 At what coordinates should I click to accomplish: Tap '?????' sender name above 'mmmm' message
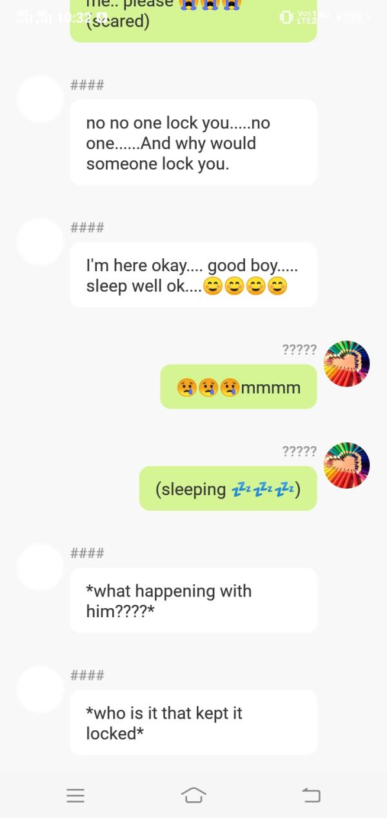tap(299, 350)
